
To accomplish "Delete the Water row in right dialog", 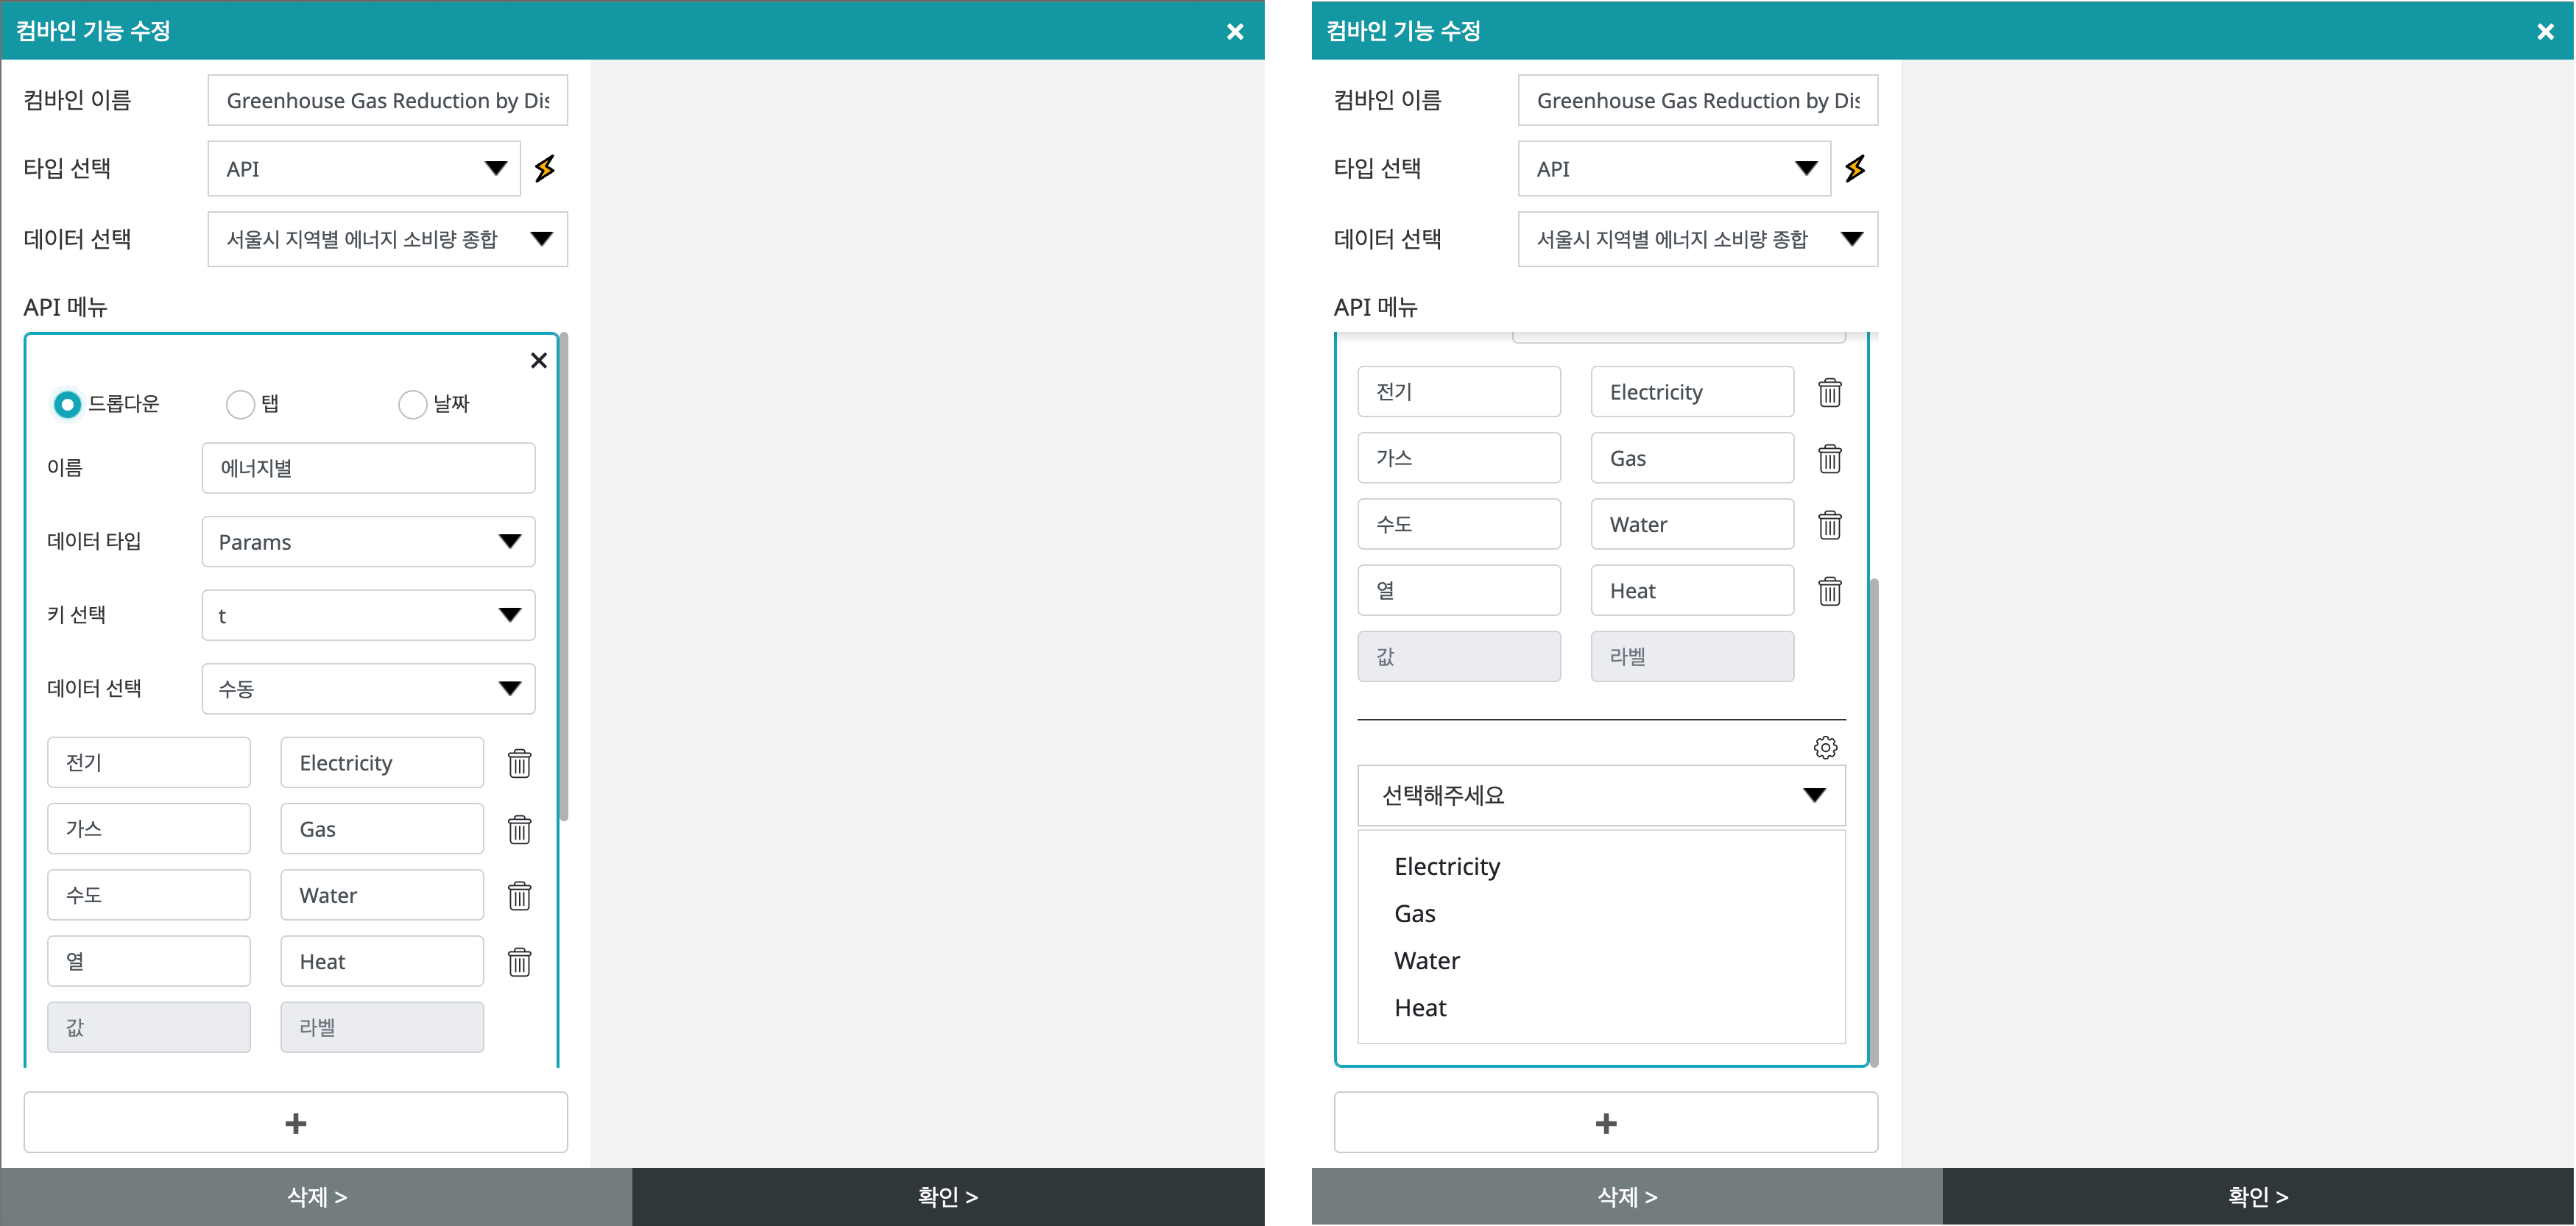I will click(1830, 525).
